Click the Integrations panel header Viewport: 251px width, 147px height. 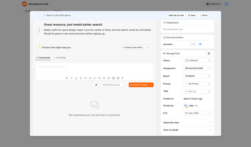pos(187,23)
